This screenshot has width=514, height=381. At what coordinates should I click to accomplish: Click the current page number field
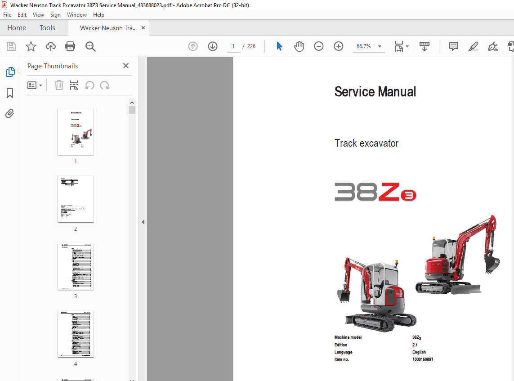[x=233, y=46]
